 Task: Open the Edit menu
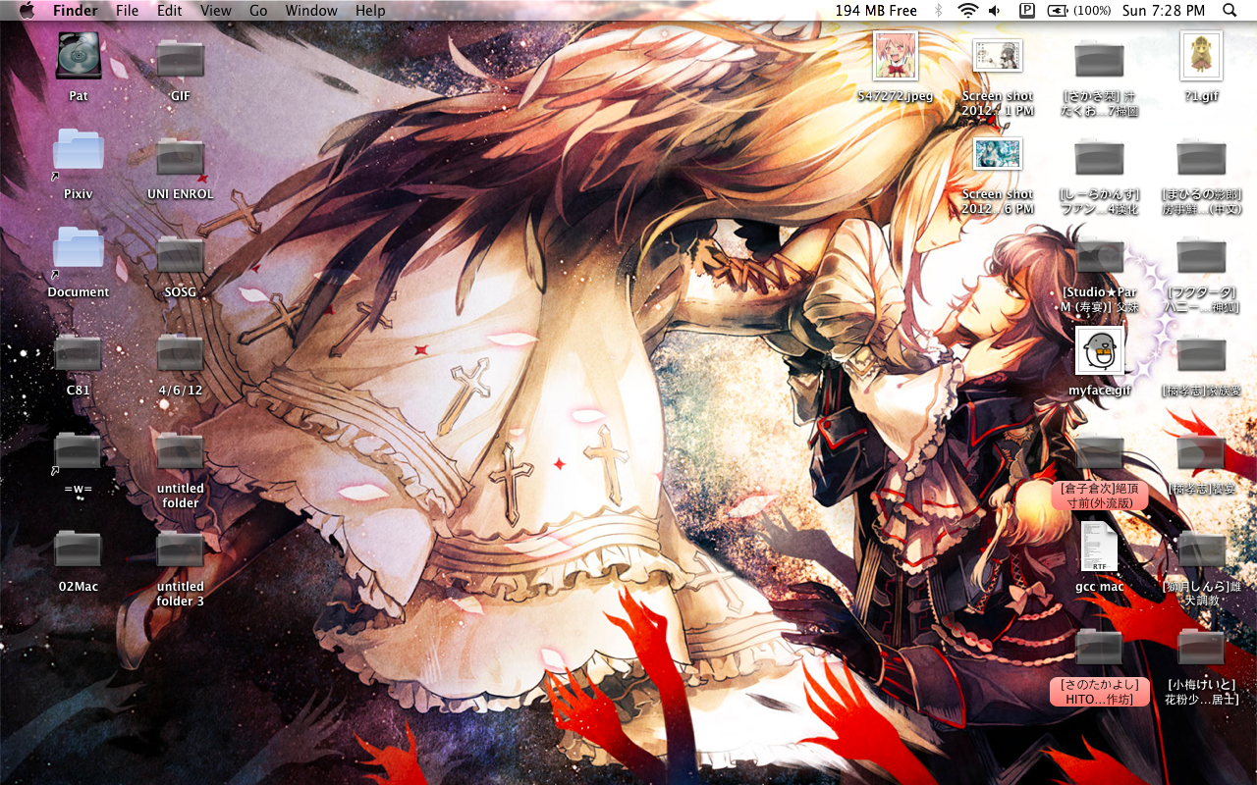coord(170,11)
